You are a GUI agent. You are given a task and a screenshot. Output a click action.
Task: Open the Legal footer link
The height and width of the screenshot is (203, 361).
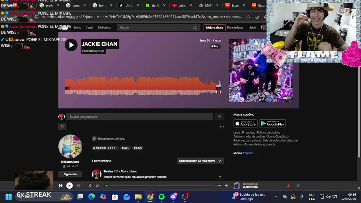[x=237, y=133]
